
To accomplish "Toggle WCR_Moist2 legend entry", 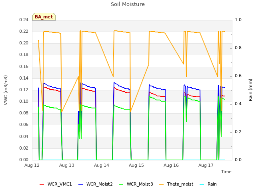I will 96,184.
